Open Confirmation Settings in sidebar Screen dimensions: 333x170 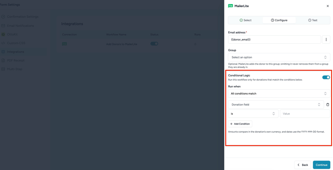coord(23,17)
